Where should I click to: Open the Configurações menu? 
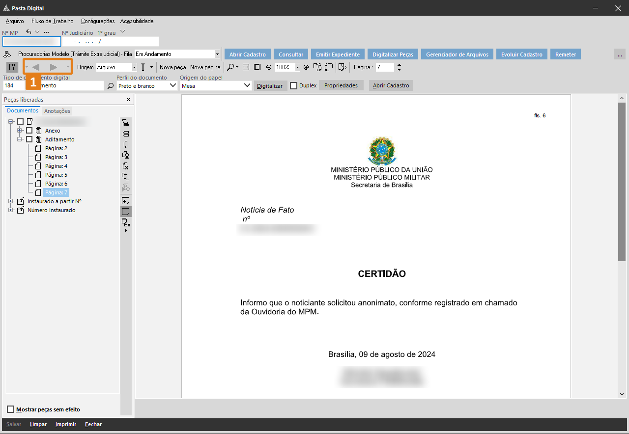(x=98, y=21)
